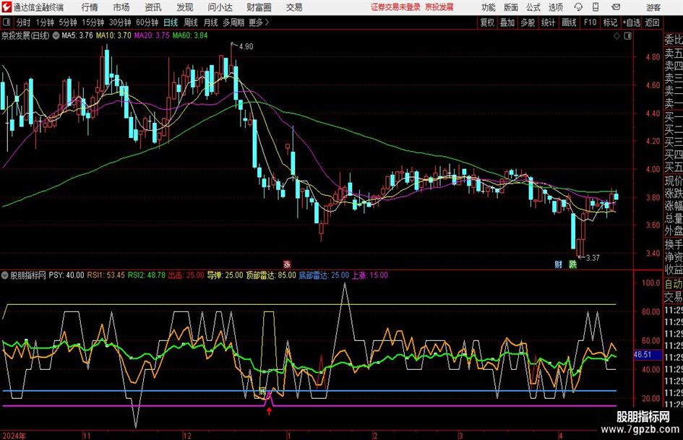Viewport: 683px width, 440px height.
Task: Open the 发现 menu
Action: [185, 7]
